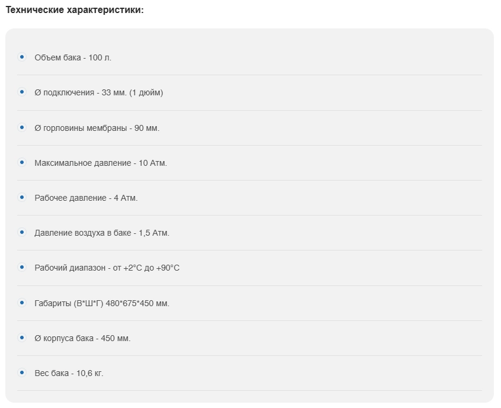
Task: Click the bullet beside Габариты
Action: 22,303
